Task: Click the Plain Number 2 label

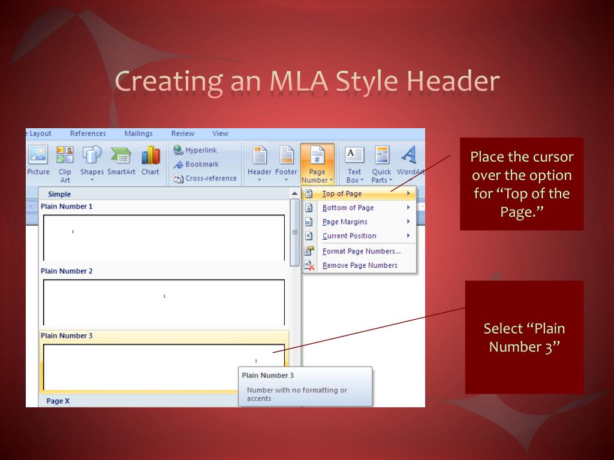Action: point(67,271)
